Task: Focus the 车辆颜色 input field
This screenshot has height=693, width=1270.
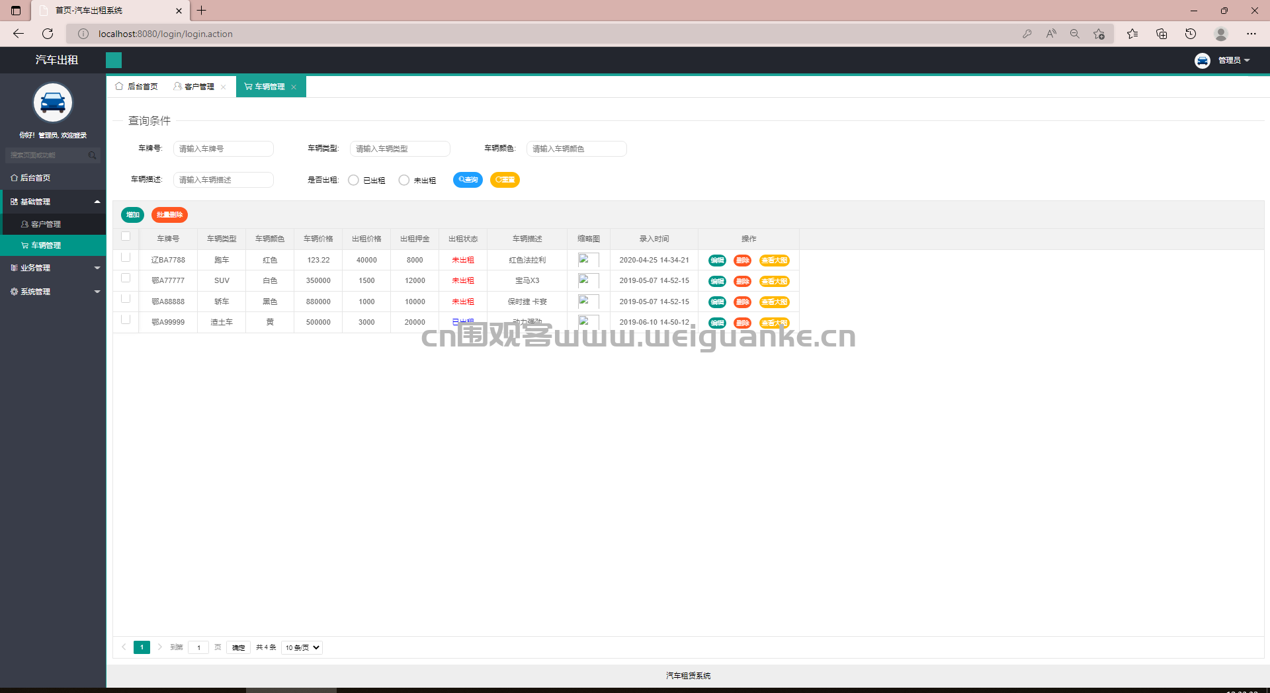Action: pyautogui.click(x=577, y=149)
